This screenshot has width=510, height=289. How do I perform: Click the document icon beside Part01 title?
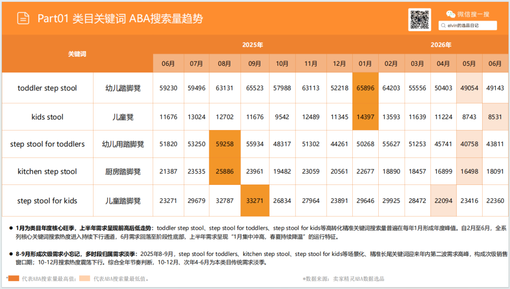23,18
